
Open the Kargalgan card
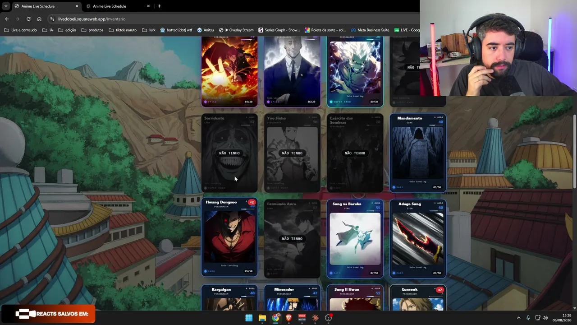(229, 297)
